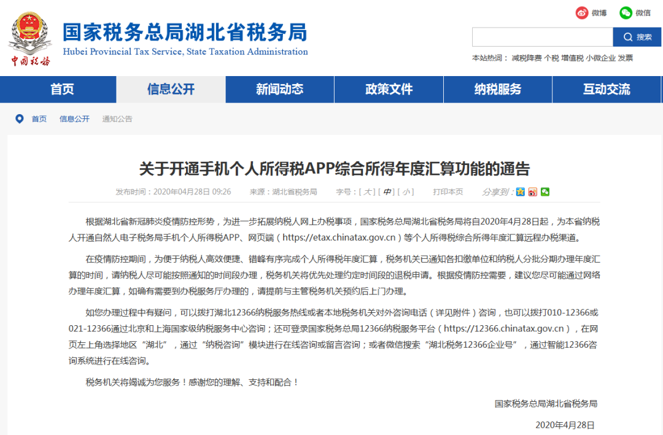Click the closing date 2020年4月28日

click(565, 425)
